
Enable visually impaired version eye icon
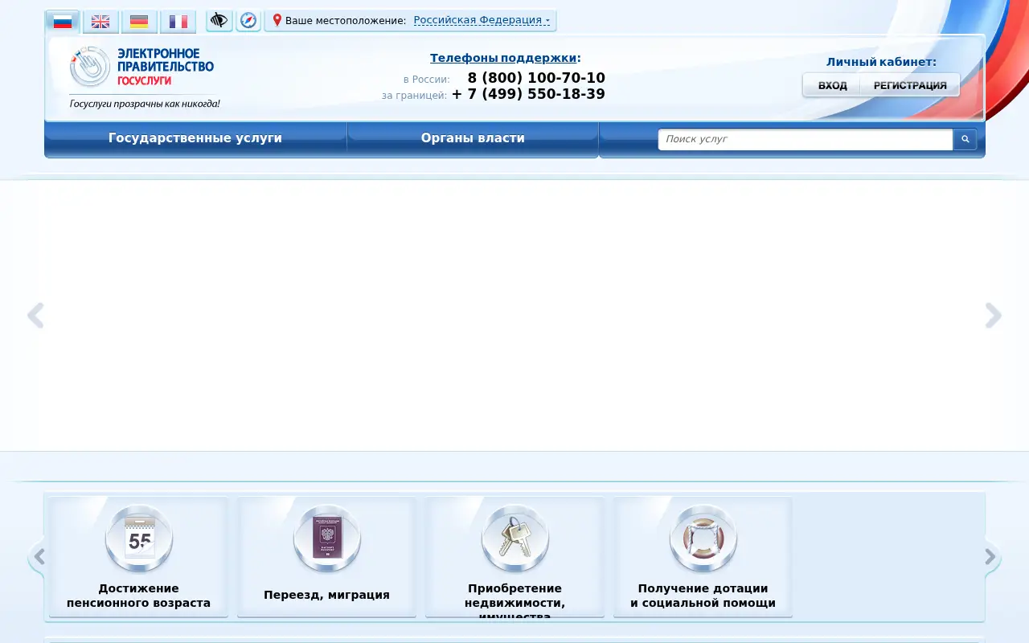[219, 21]
